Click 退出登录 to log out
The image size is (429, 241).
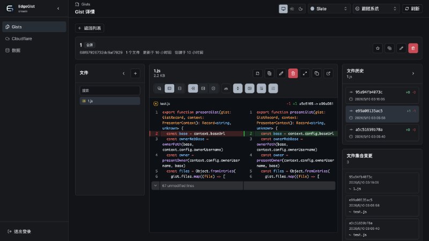[x=19, y=231]
